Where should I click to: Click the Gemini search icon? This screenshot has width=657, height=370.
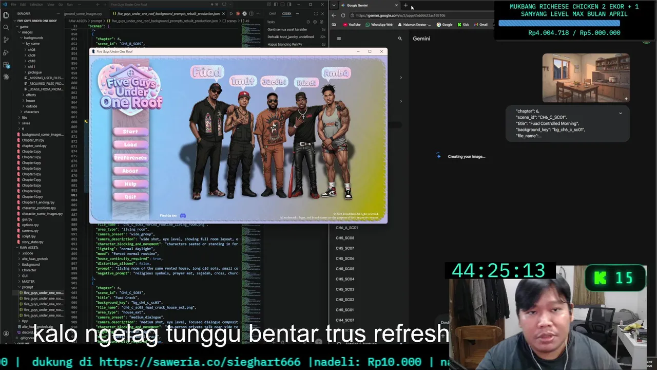[x=400, y=39]
